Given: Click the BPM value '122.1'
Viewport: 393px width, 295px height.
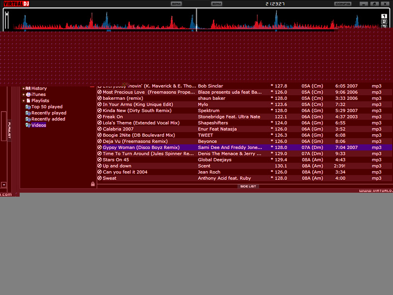Looking at the screenshot, I should coord(281,117).
